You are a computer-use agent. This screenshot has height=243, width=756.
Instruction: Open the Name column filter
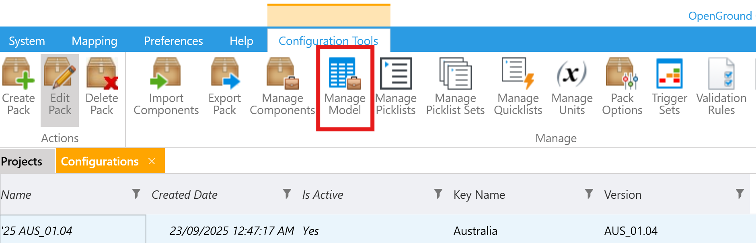pyautogui.click(x=136, y=194)
